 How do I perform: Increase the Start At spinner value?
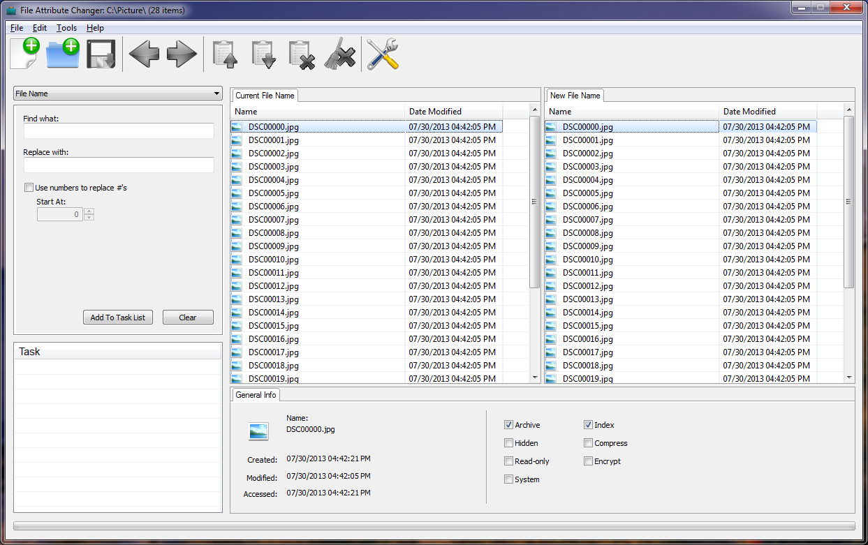click(89, 211)
